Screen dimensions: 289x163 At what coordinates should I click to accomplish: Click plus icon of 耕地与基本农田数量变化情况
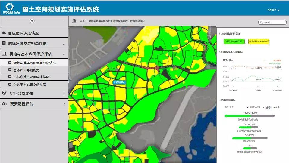(x=10, y=63)
